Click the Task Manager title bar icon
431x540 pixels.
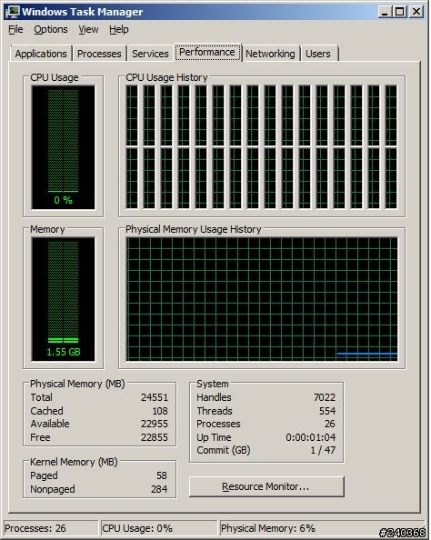[13, 12]
